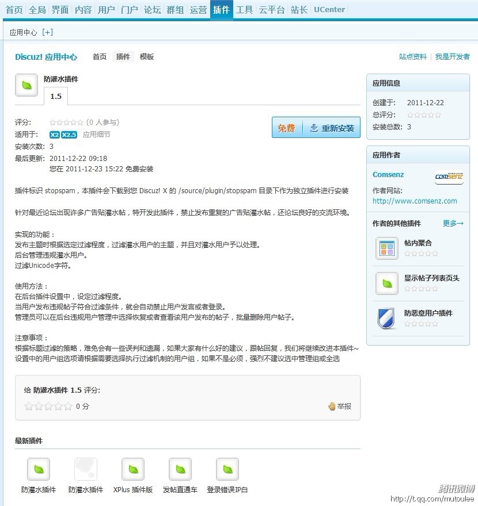Click the 帖内聚合 plugin icon

coord(387,248)
